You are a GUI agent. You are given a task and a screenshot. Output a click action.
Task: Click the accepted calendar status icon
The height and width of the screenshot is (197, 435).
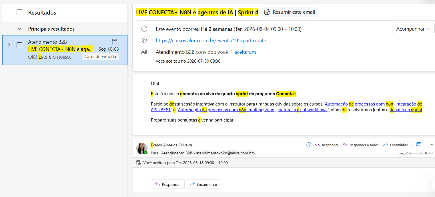tap(139, 163)
